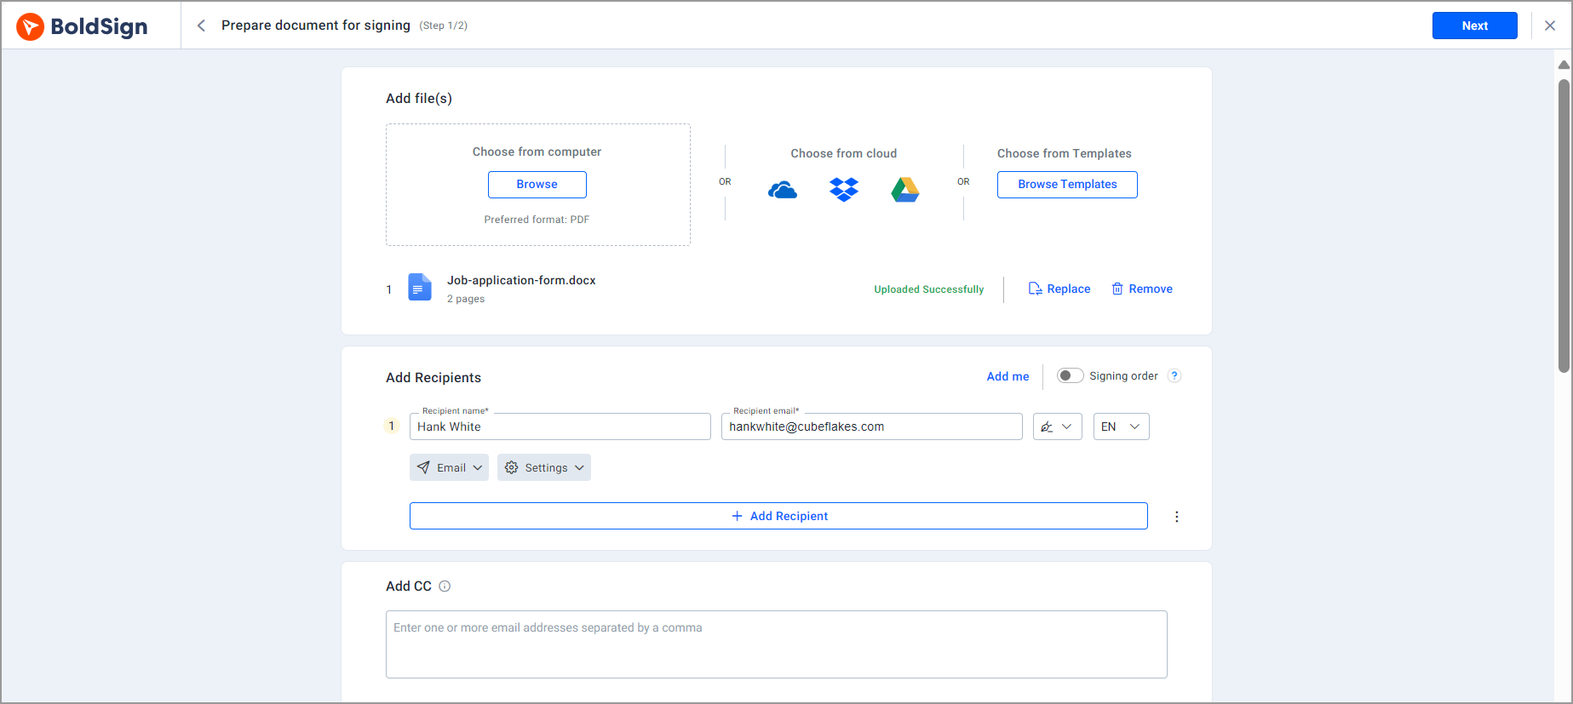1573x704 pixels.
Task: Click the vertical scrollbar thumb
Action: pos(1564,226)
